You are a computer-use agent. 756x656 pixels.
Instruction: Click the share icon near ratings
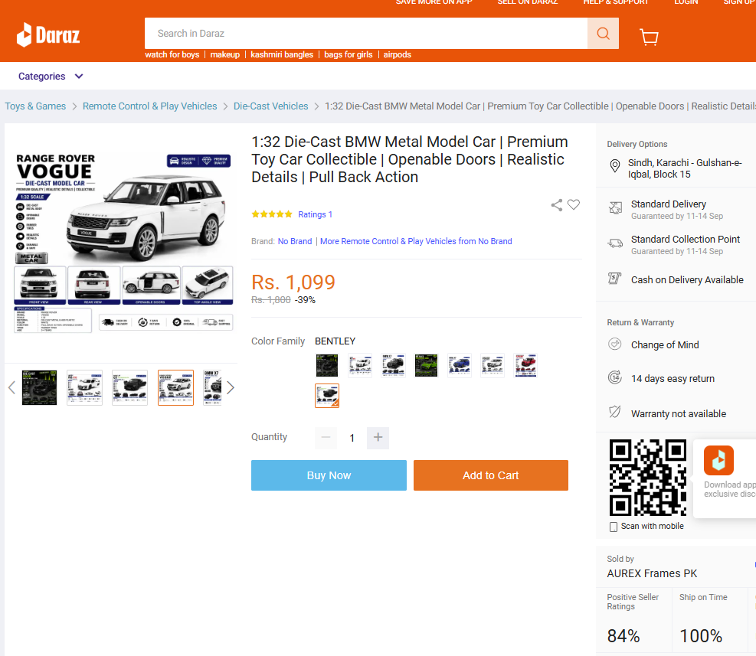(x=556, y=205)
